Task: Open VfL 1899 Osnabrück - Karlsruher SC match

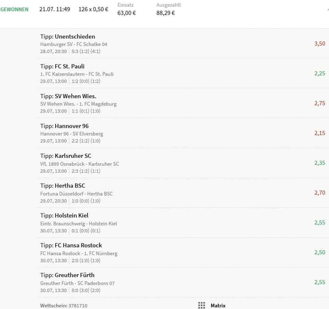Action: point(80,164)
